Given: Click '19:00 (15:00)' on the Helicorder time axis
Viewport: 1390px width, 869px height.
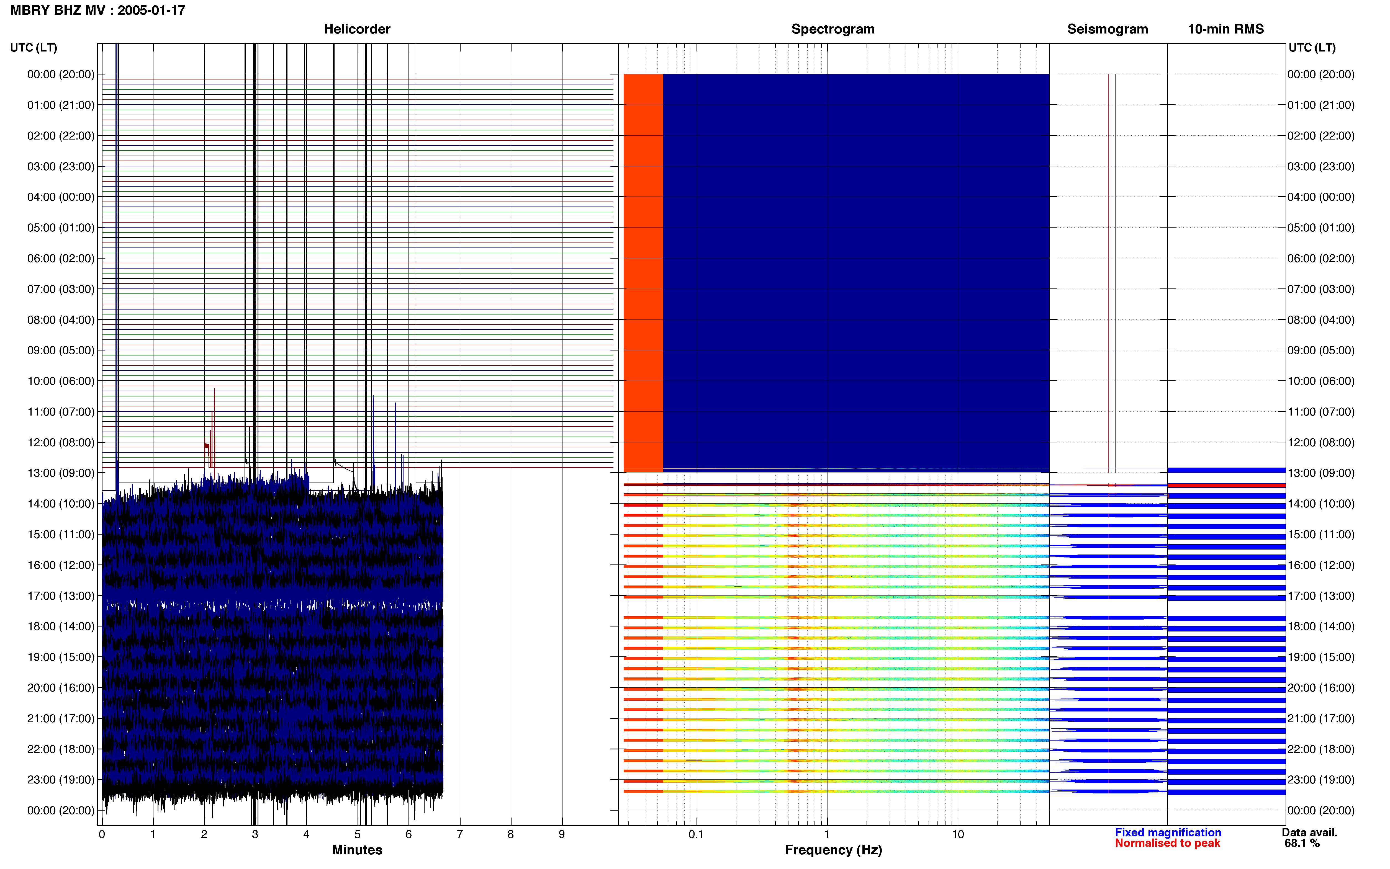Looking at the screenshot, I should [x=61, y=657].
